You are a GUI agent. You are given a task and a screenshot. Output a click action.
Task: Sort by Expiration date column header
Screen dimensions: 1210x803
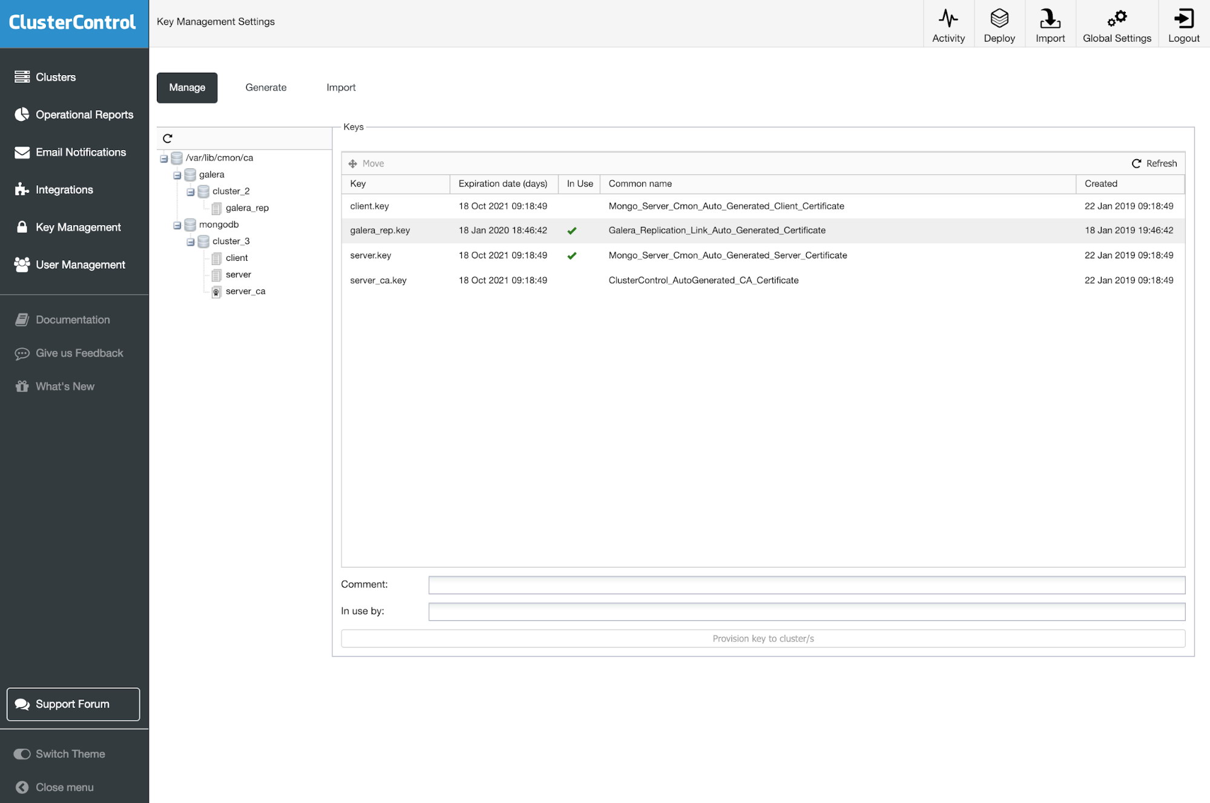(504, 184)
